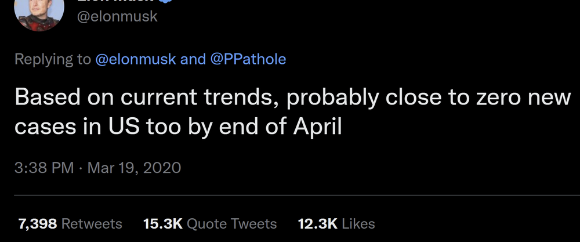Click the Mar 19, 2020 date
The height and width of the screenshot is (242, 580).
[x=133, y=168]
